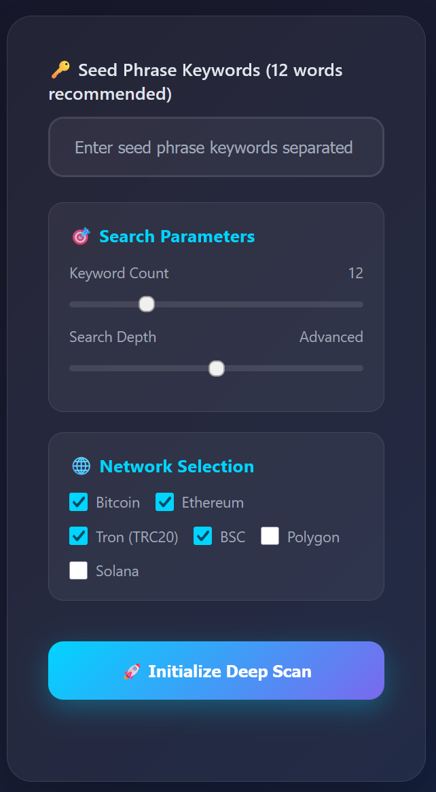Click the Advanced search depth label
436x792 pixels.
tap(331, 337)
